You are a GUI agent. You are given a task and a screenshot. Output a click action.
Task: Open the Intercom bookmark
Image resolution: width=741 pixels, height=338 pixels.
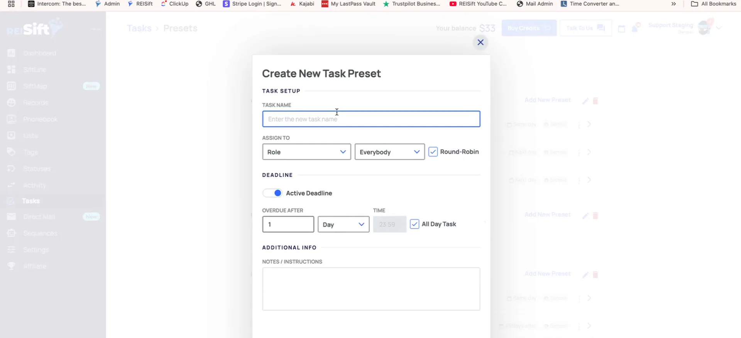pos(57,4)
